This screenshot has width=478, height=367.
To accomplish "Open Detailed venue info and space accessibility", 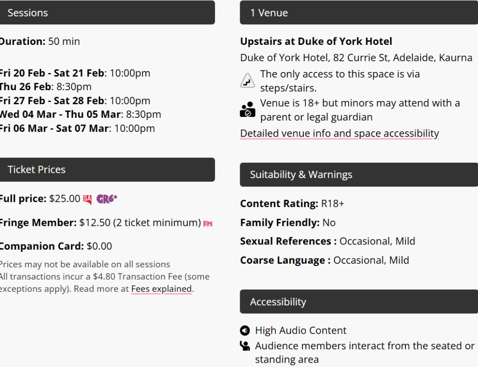I will click(339, 133).
